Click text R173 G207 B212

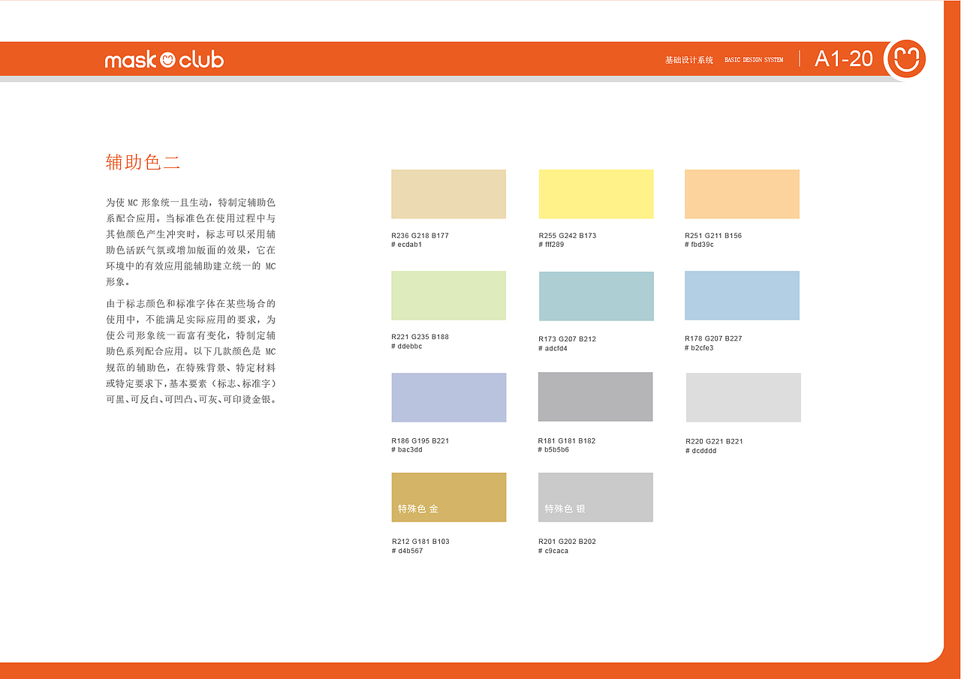coord(568,339)
